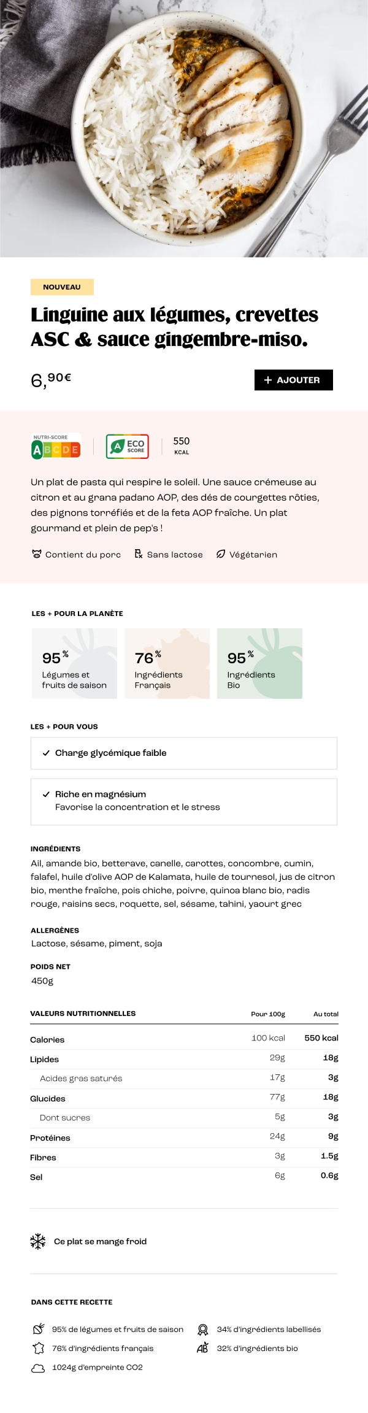This screenshot has height=1413, width=368.
Task: Click the AB organic ingredients icon
Action: [x=202, y=1348]
